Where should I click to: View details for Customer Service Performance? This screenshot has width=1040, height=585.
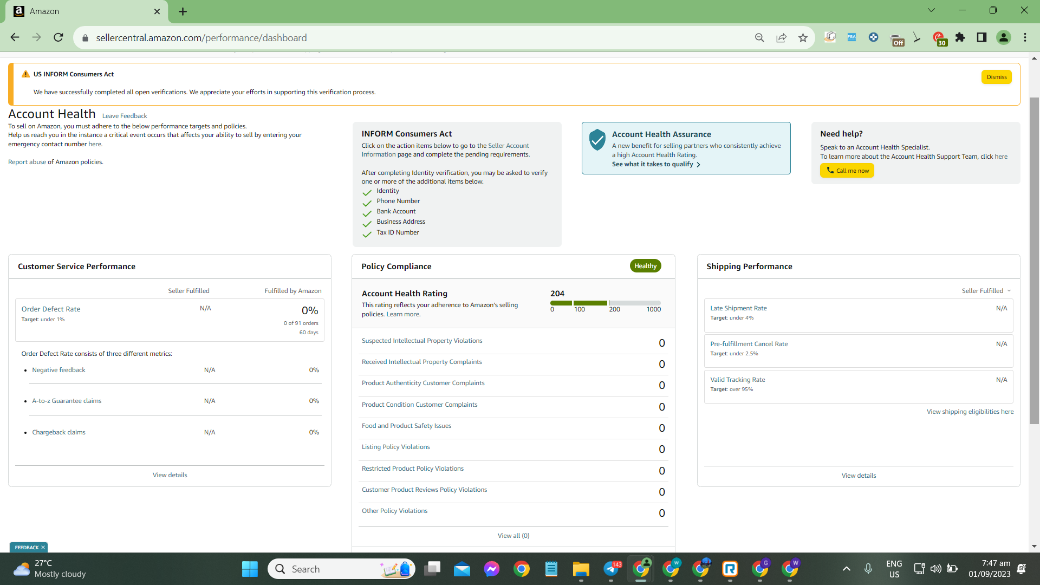(170, 475)
